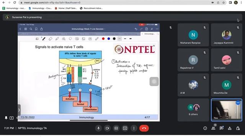Open host controls lock icon
This screenshot has height=137, width=245.
click(x=238, y=128)
